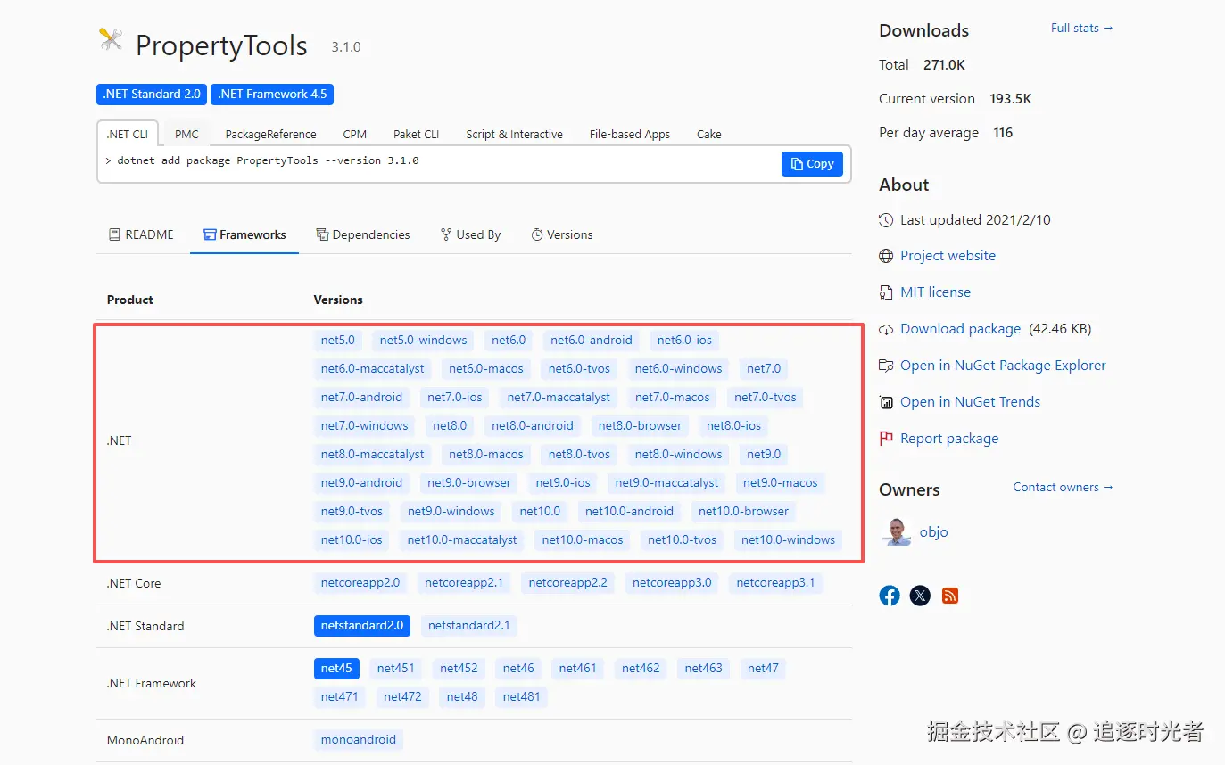Click the NuGet Trends chart icon
1225x765 pixels.
click(x=886, y=402)
